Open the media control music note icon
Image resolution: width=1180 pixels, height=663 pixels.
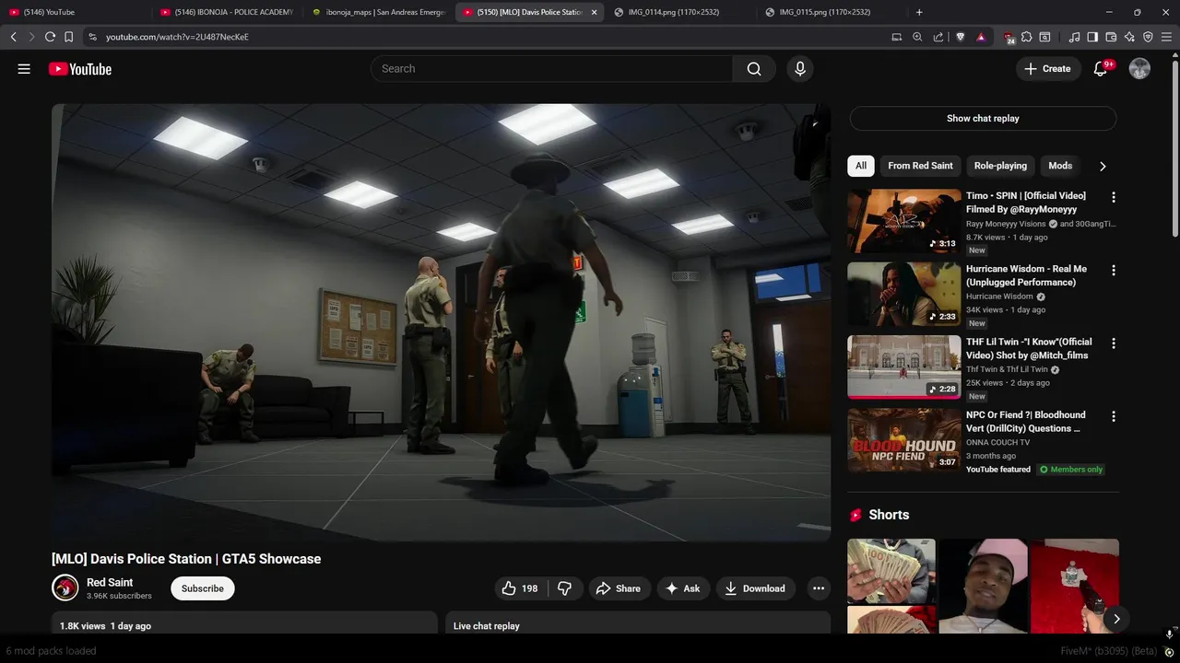(1074, 37)
